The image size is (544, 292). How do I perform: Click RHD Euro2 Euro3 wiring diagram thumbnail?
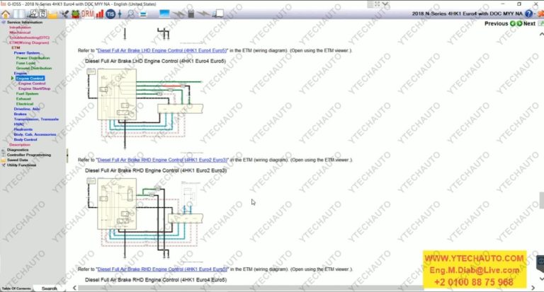[144, 218]
